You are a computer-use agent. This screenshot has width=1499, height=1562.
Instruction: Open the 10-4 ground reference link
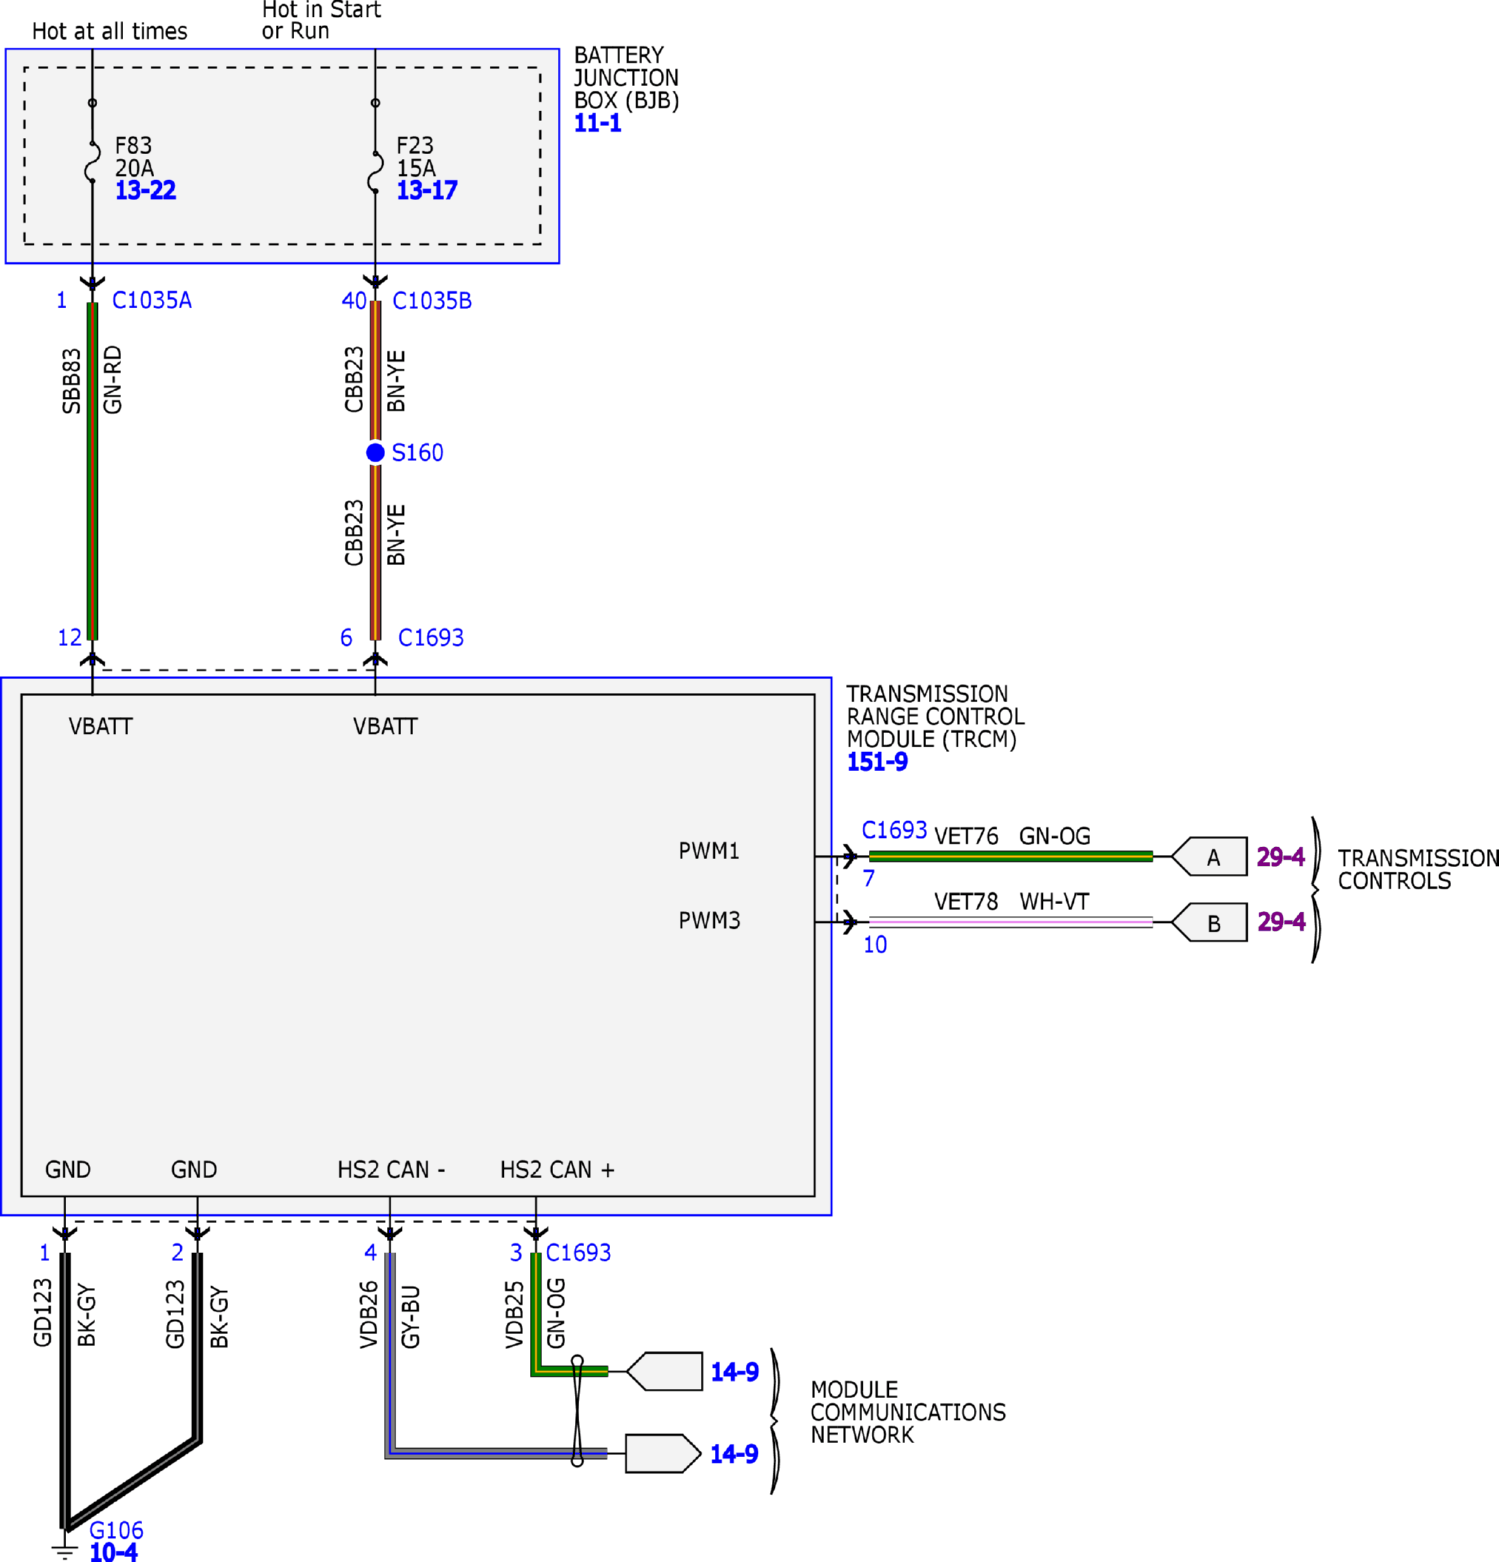[113, 1551]
